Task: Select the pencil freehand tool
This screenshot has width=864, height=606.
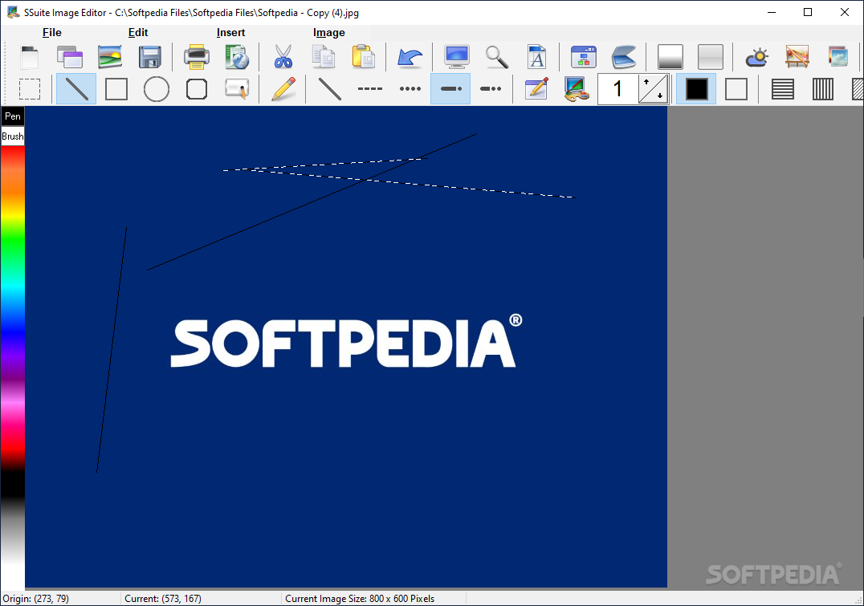Action: (283, 89)
